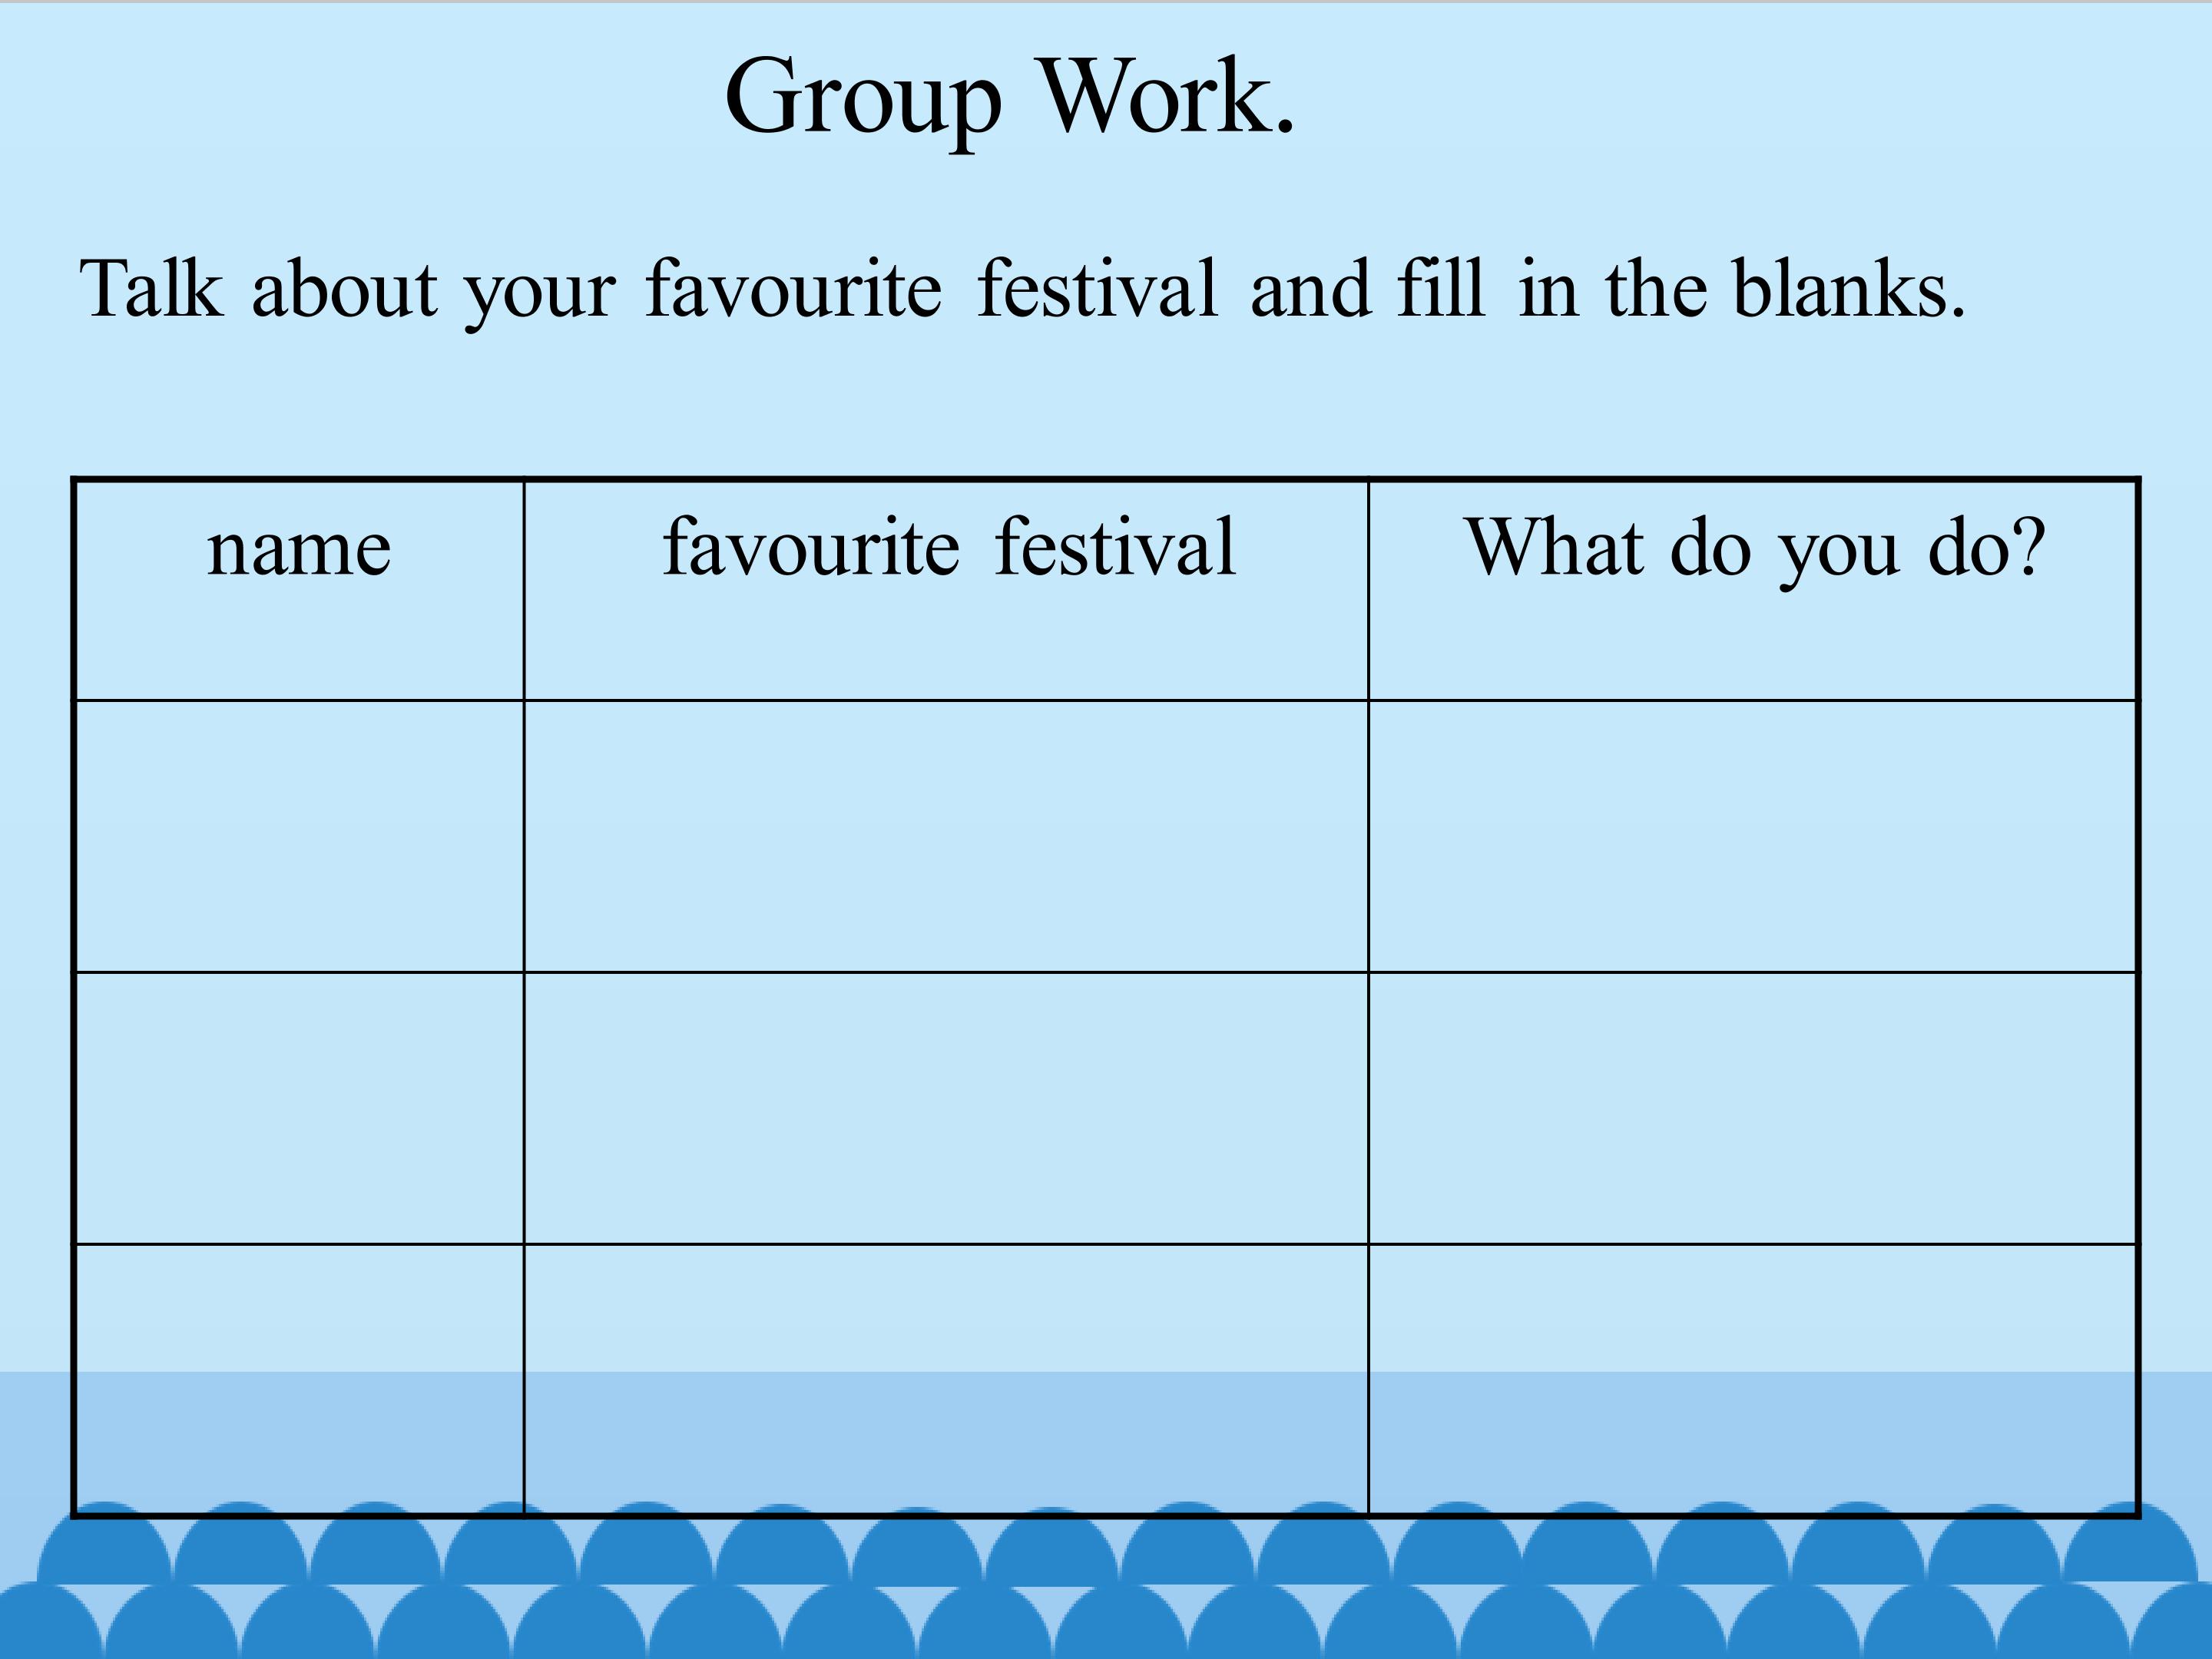Click the "Group Work." slide title

[1009, 98]
